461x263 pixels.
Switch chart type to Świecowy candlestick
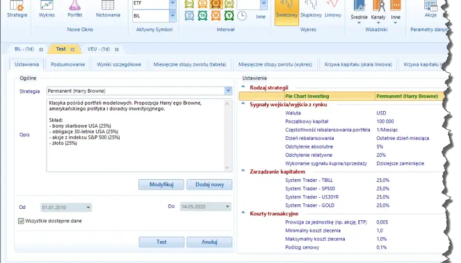pyautogui.click(x=286, y=12)
